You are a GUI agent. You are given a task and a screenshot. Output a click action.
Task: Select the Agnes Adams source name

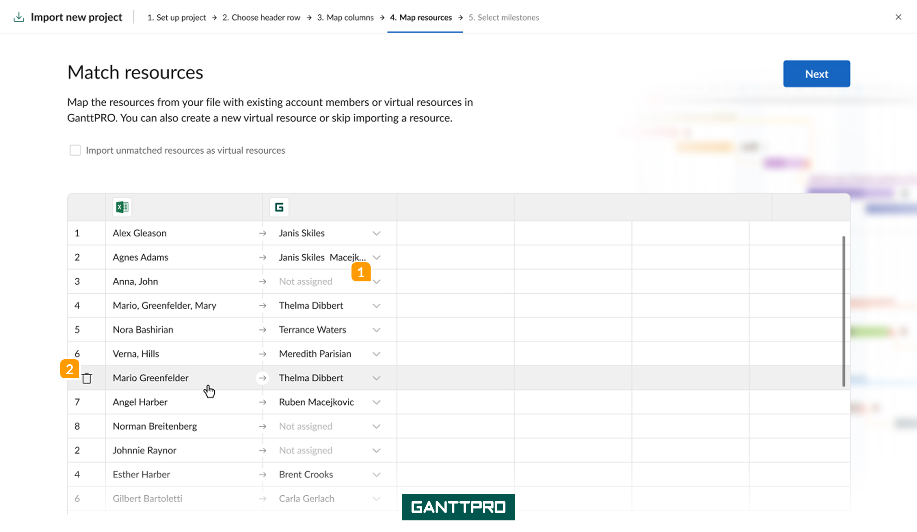[141, 258]
